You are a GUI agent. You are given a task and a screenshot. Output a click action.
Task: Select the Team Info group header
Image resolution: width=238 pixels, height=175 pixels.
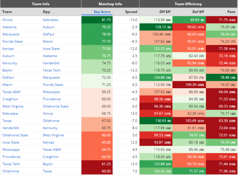[x=41, y=4]
